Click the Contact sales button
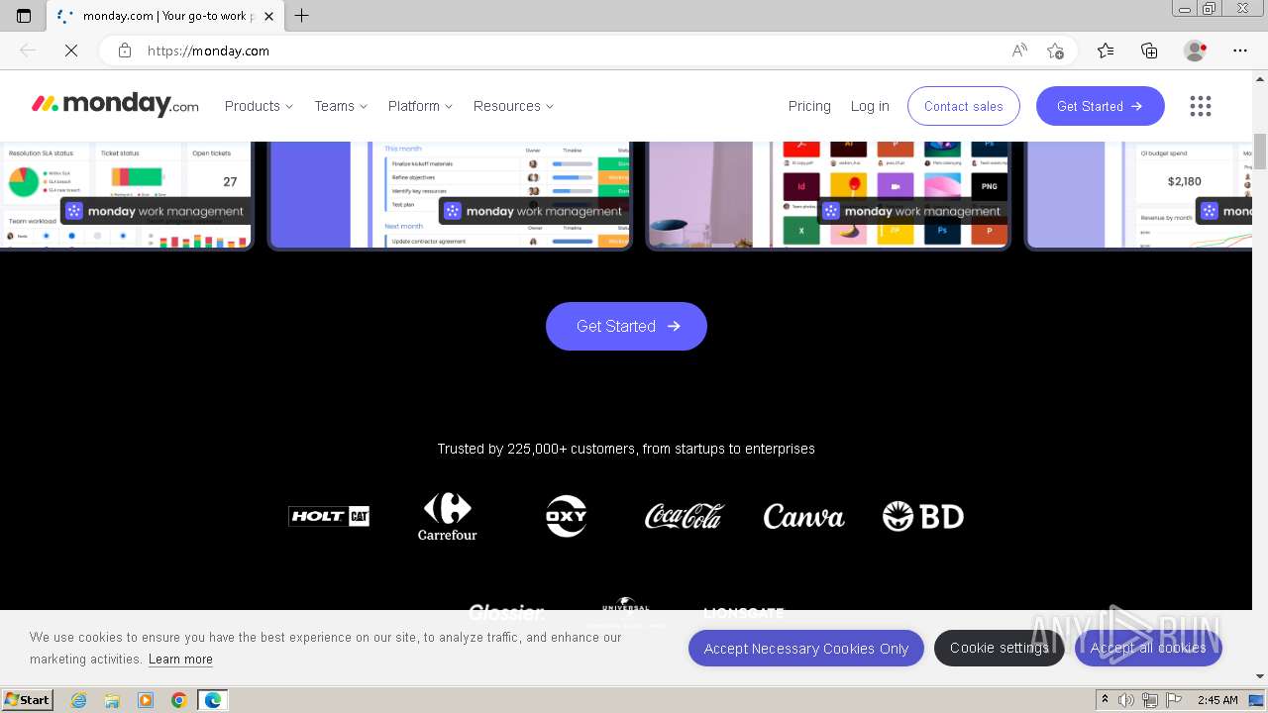The height and width of the screenshot is (713, 1268). 964,106
